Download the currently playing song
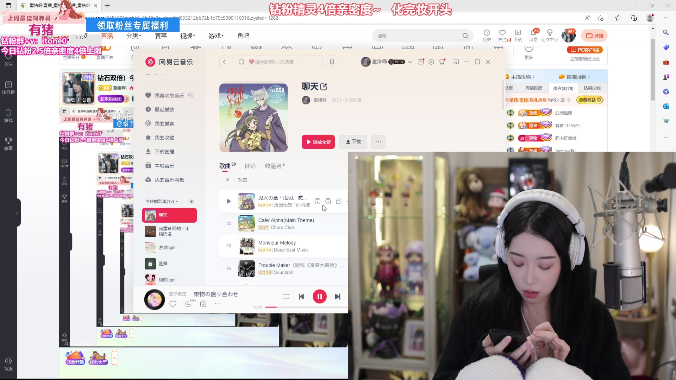The image size is (676, 380). pos(203,304)
